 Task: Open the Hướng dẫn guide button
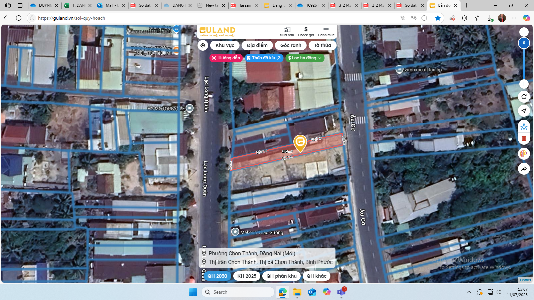pyautogui.click(x=226, y=58)
